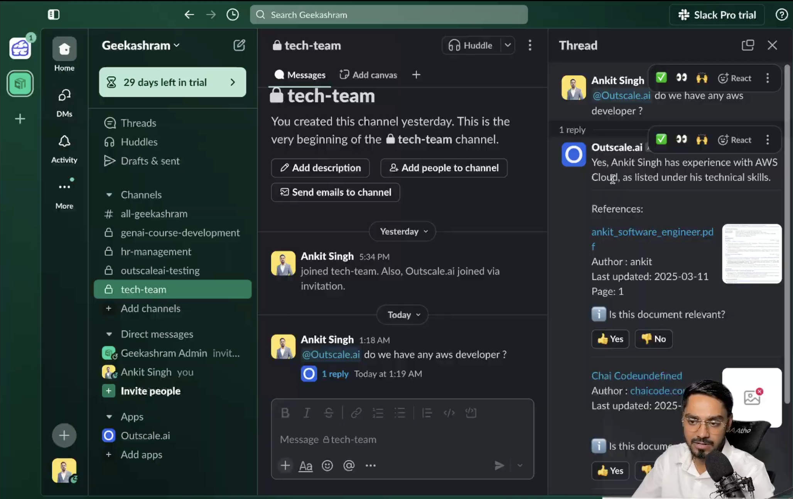Toggle italic formatting in composer

point(307,413)
